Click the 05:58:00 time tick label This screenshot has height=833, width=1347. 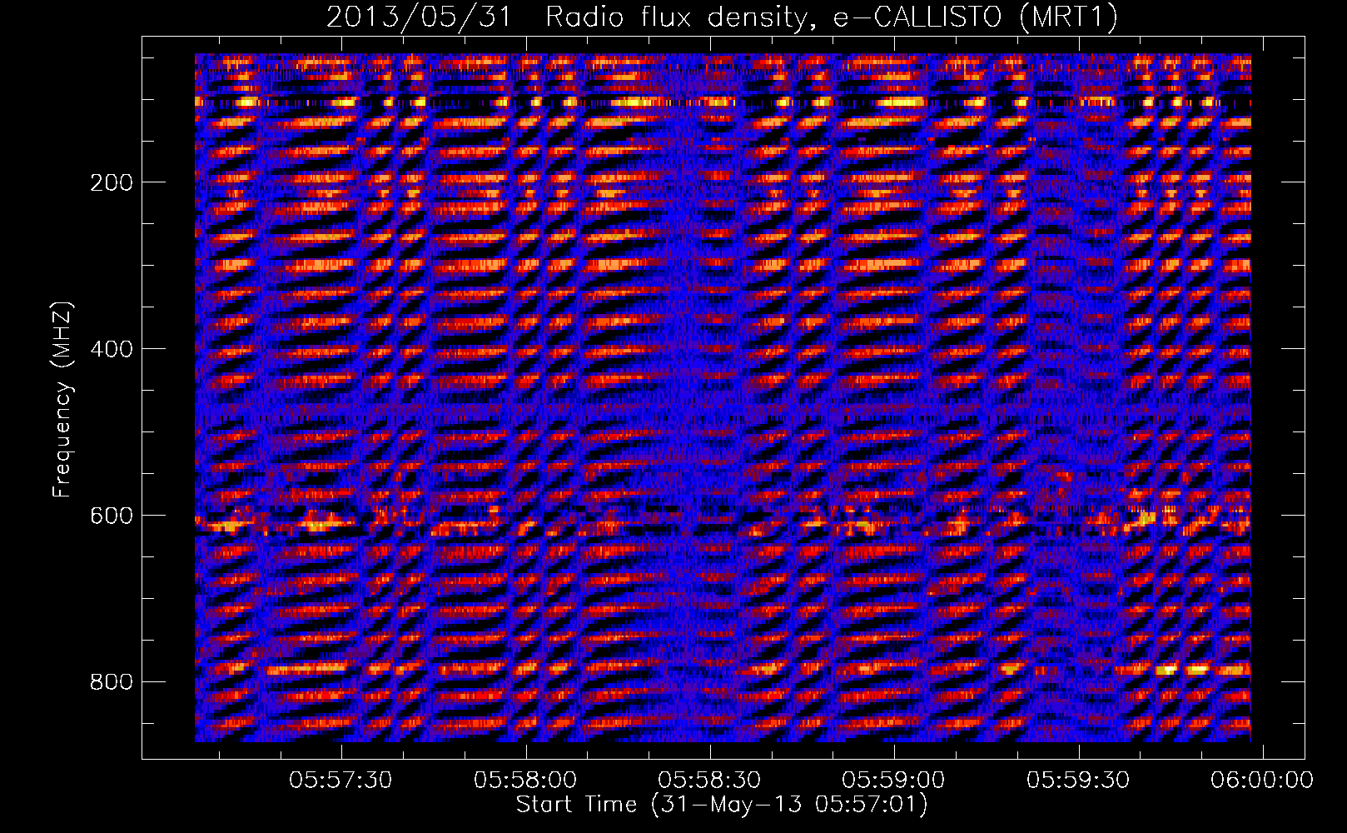[x=525, y=781]
